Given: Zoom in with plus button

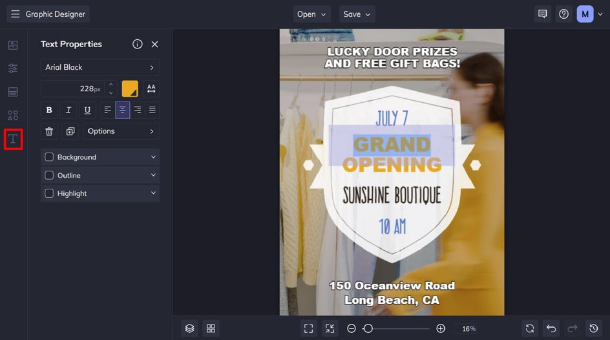Looking at the screenshot, I should coord(441,329).
